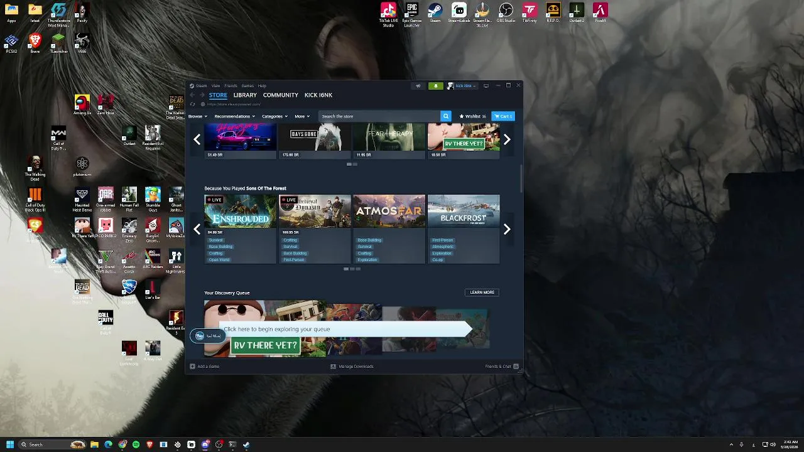This screenshot has height=452, width=804.
Task: Click the store search magnifier button
Action: click(x=445, y=116)
